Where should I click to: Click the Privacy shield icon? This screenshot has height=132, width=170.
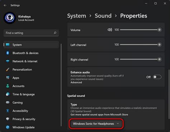point(8,119)
